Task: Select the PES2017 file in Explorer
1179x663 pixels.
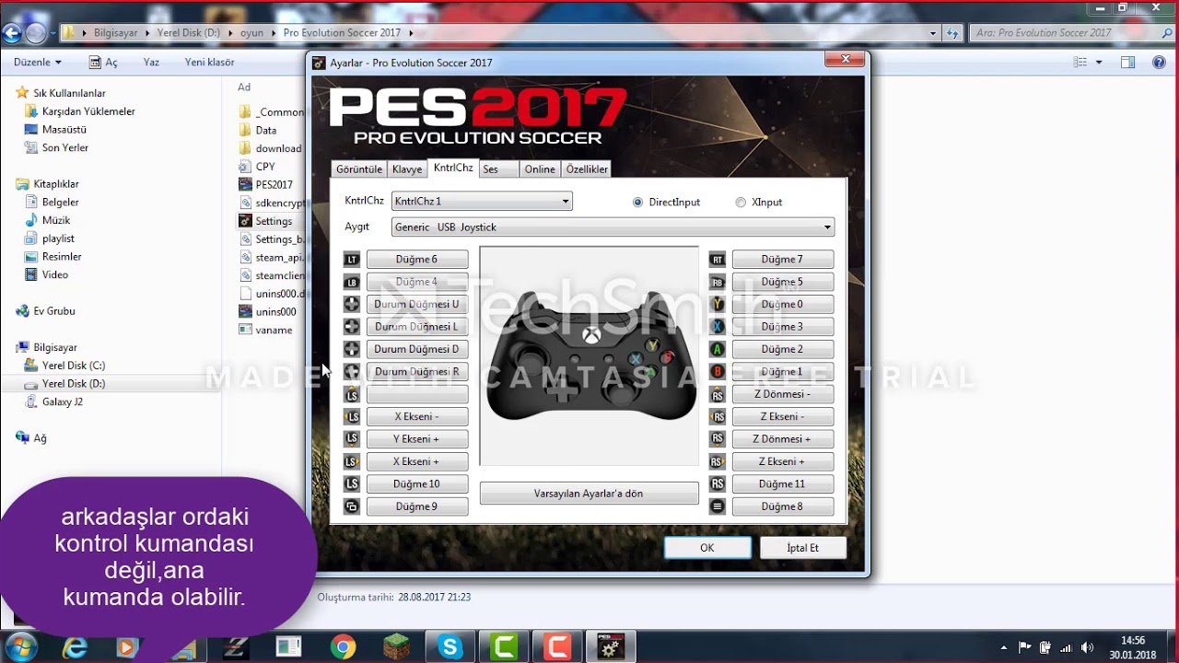Action: pyautogui.click(x=273, y=185)
